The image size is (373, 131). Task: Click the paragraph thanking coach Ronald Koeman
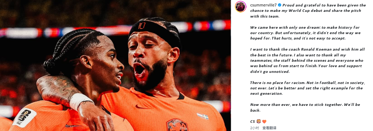click(x=307, y=60)
